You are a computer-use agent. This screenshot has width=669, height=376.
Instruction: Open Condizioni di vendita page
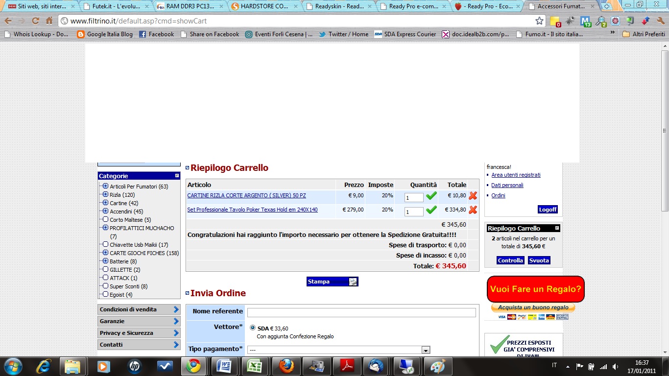click(x=139, y=309)
